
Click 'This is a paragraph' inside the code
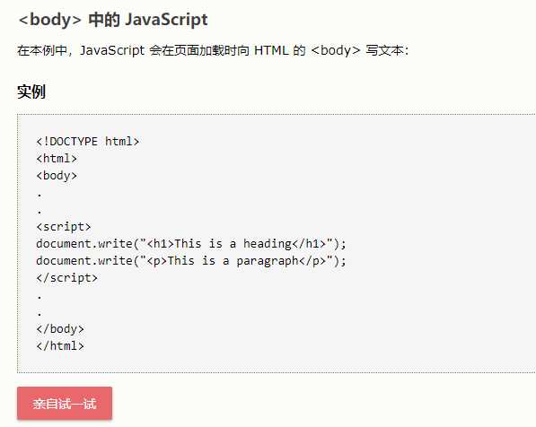(233, 261)
